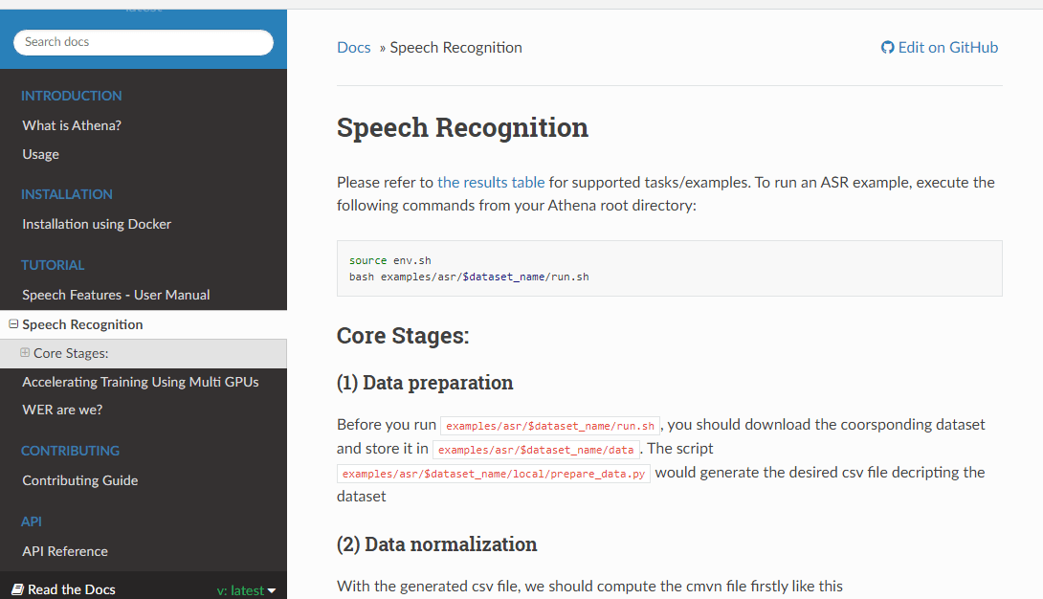This screenshot has height=599, width=1043.
Task: Click inline code examples/asr/$dataset_name/data
Action: (536, 450)
